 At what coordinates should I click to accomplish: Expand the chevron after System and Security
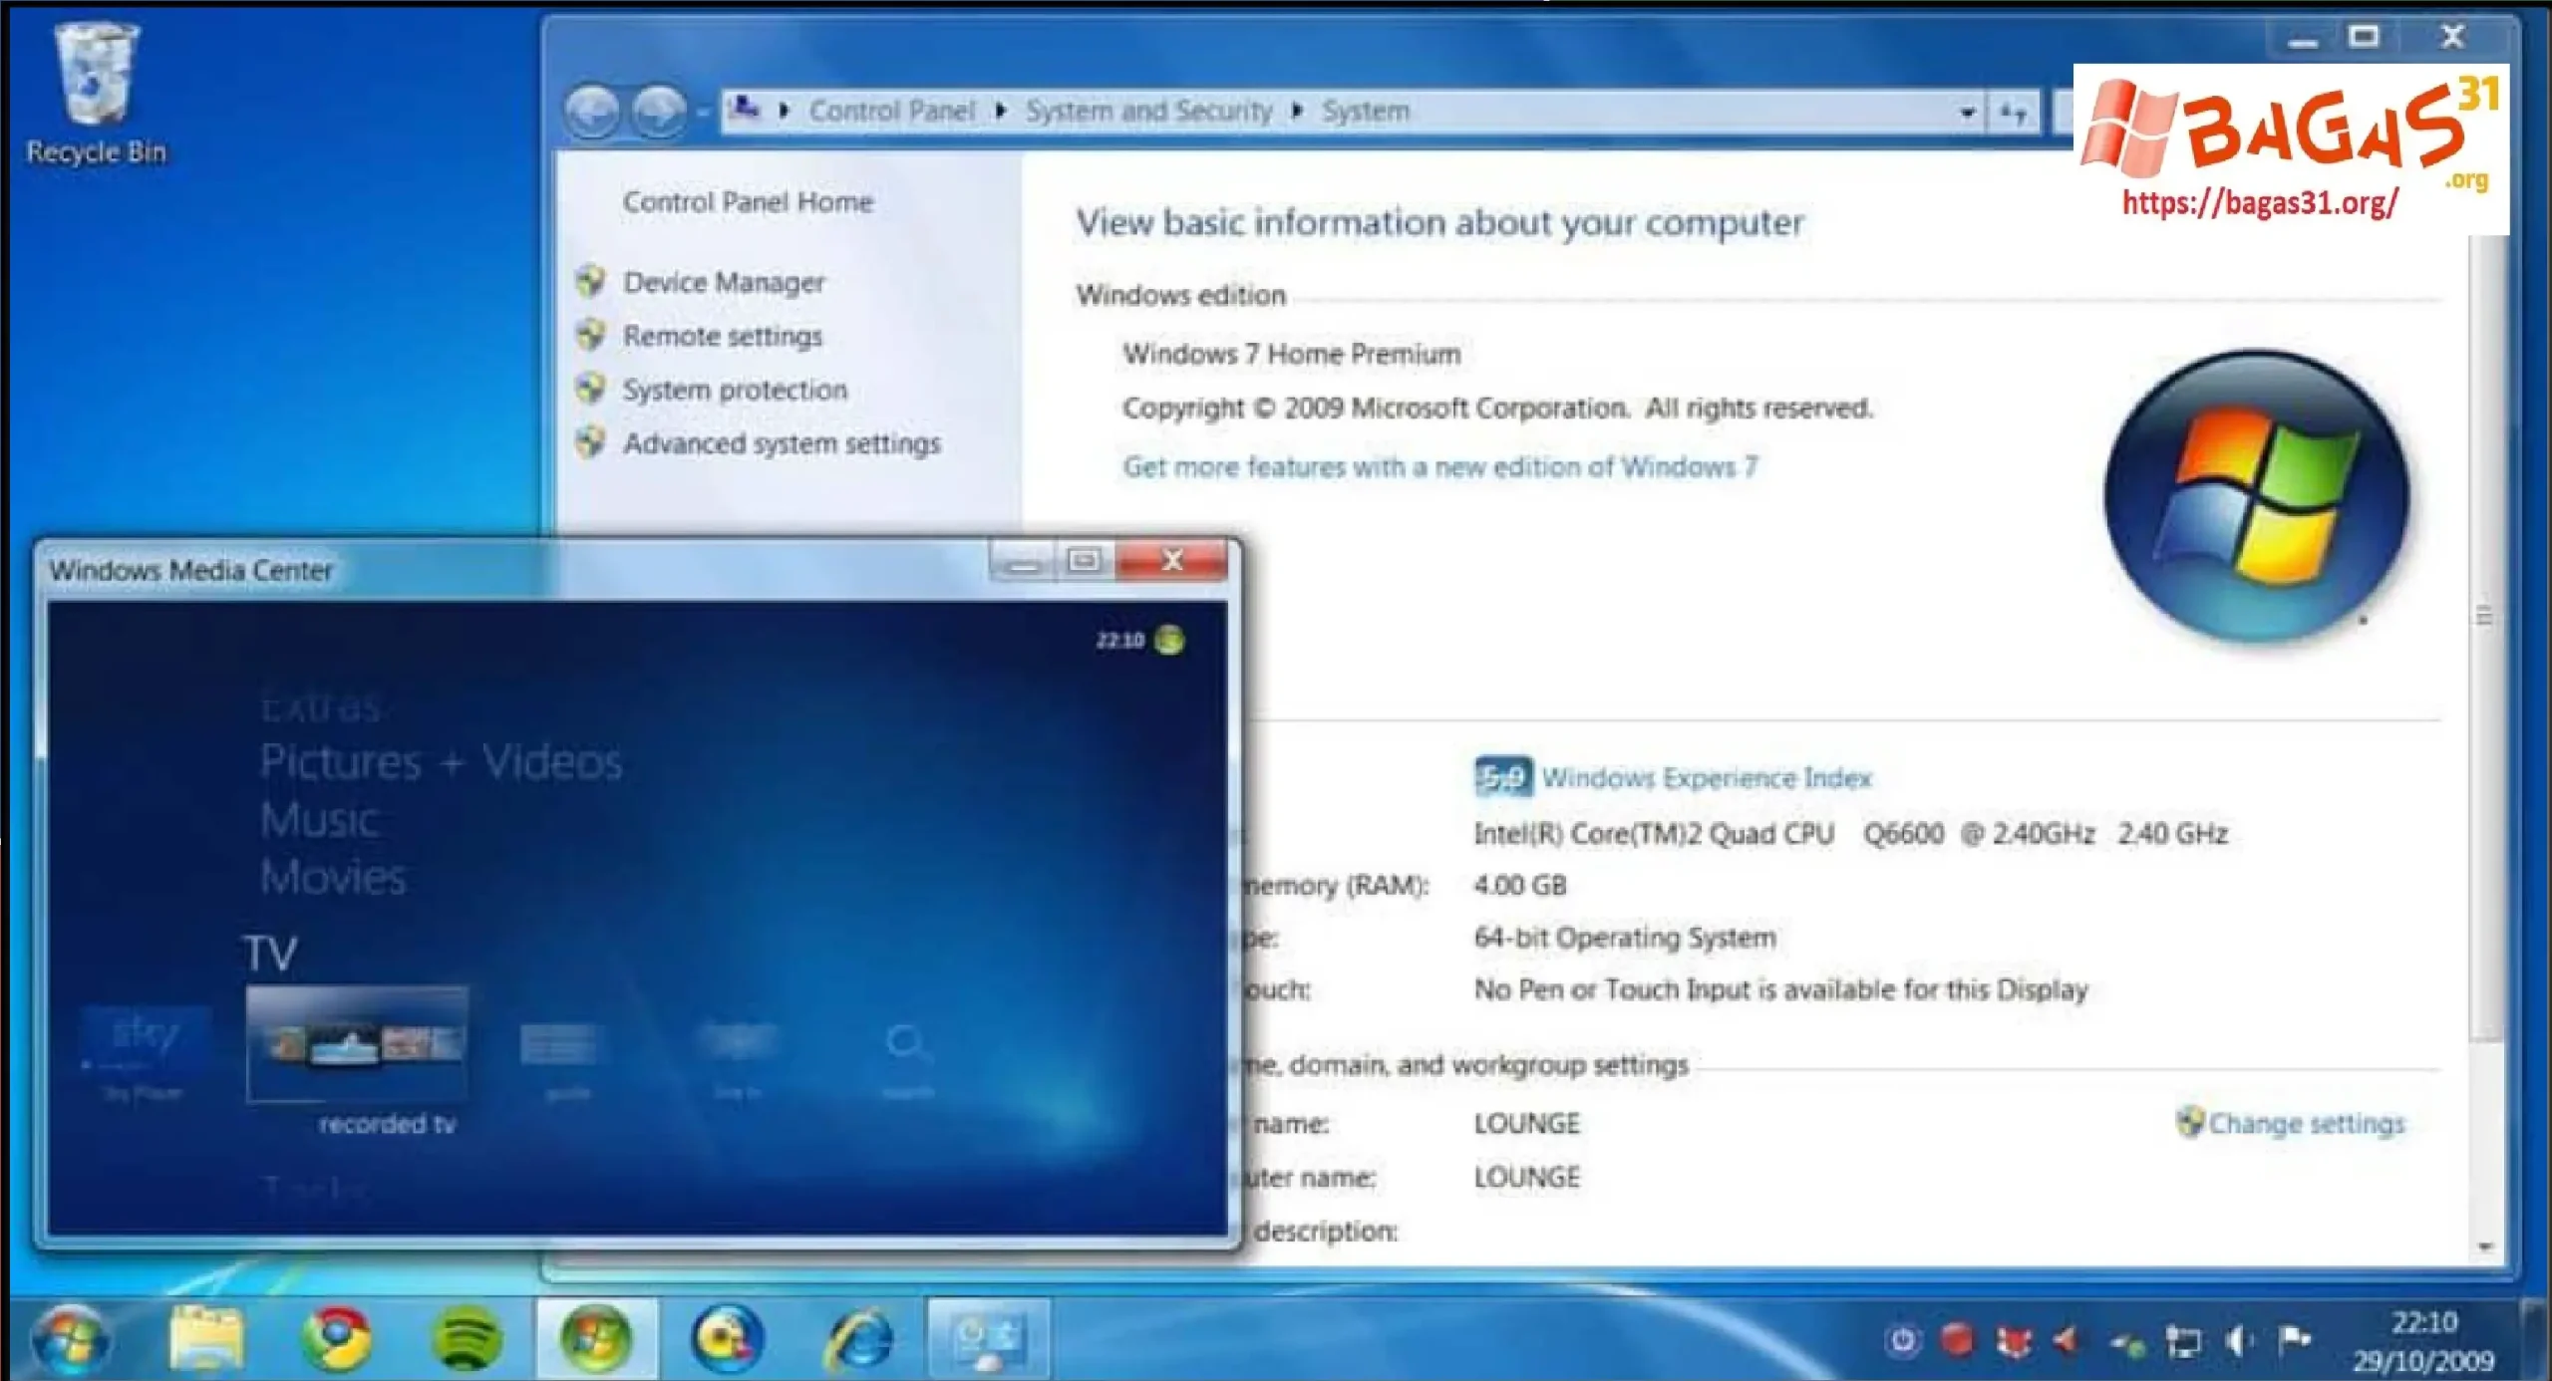tap(1296, 111)
